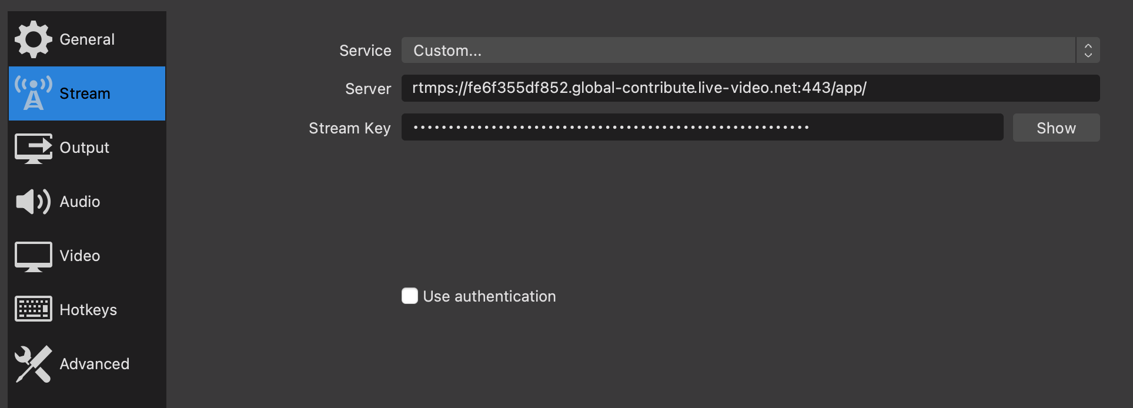Click the Service dropdown up-down arrows
The image size is (1133, 408).
[x=1088, y=50]
